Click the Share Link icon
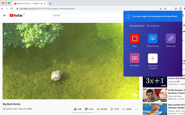The height and width of the screenshot is (115, 185). click(171, 39)
